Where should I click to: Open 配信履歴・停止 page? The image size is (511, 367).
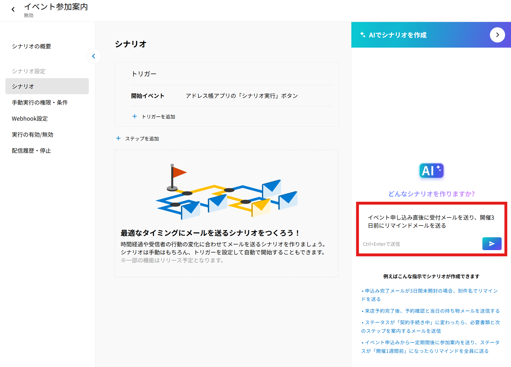pyautogui.click(x=31, y=151)
